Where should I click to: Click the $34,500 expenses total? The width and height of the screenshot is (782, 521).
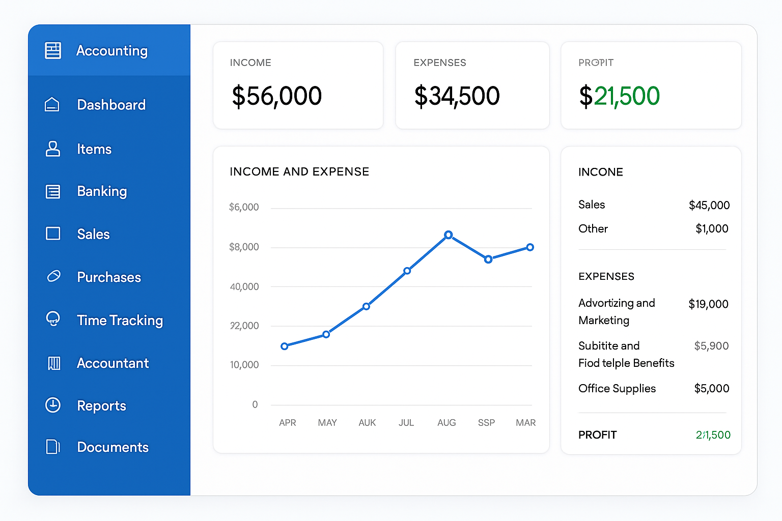tap(457, 96)
